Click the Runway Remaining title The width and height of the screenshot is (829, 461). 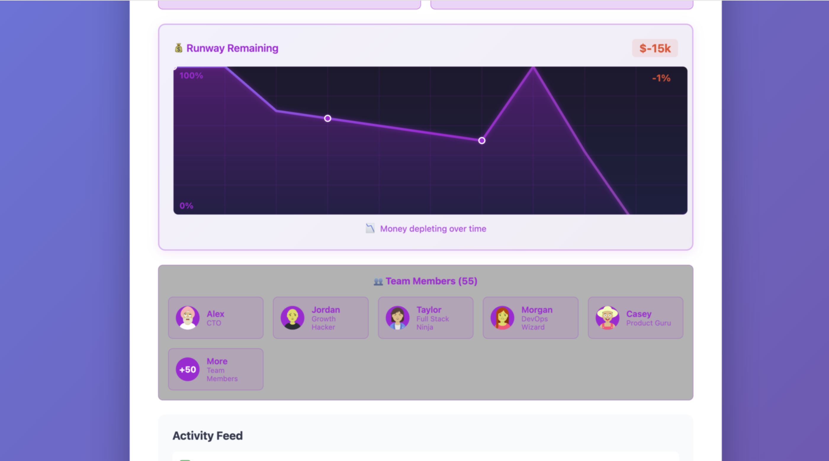point(232,48)
